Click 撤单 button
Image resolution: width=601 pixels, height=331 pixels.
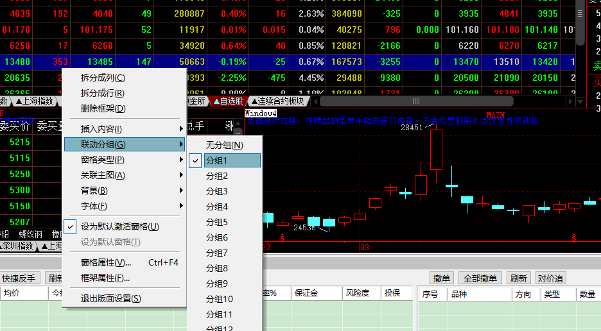click(442, 278)
